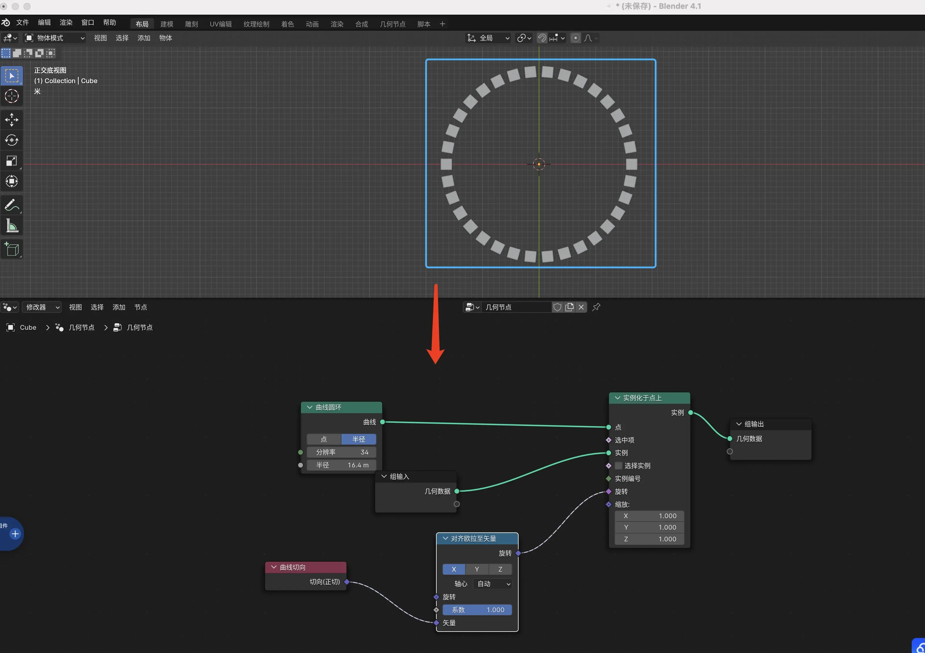Add a new workspace with the plus icon

click(442, 24)
